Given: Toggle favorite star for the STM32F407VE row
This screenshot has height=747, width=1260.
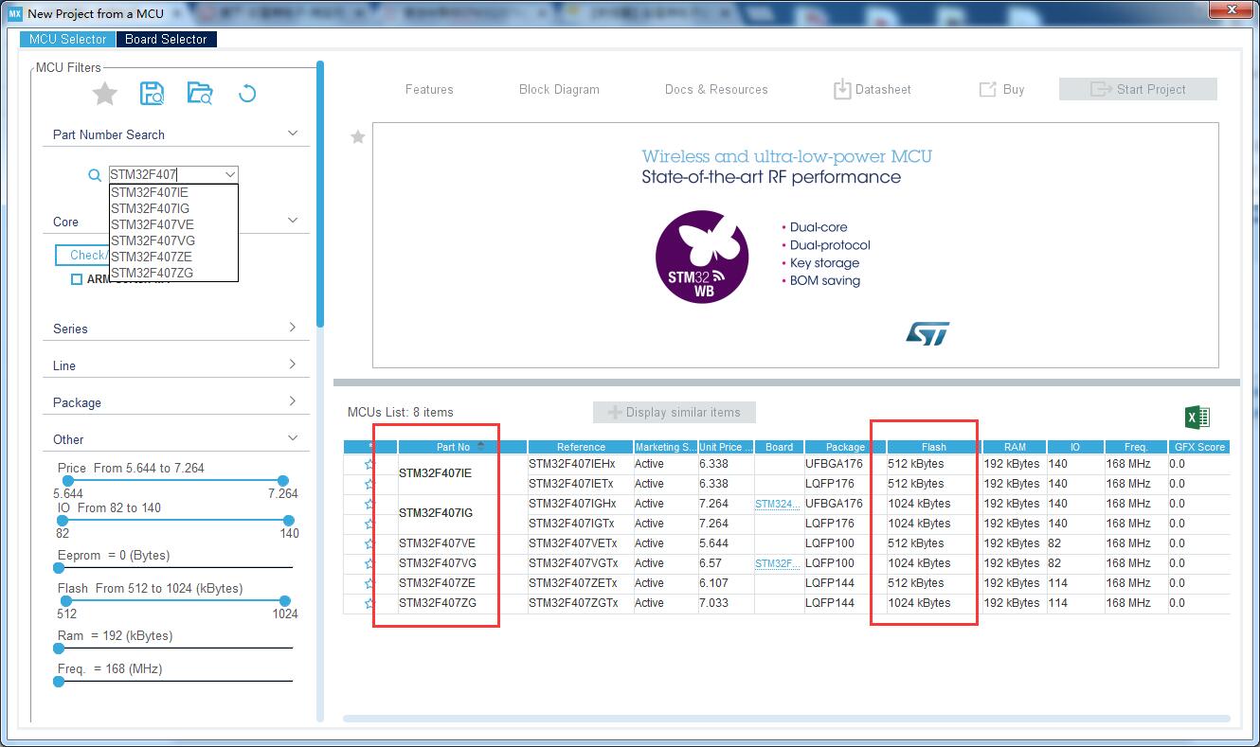Looking at the screenshot, I should click(369, 543).
